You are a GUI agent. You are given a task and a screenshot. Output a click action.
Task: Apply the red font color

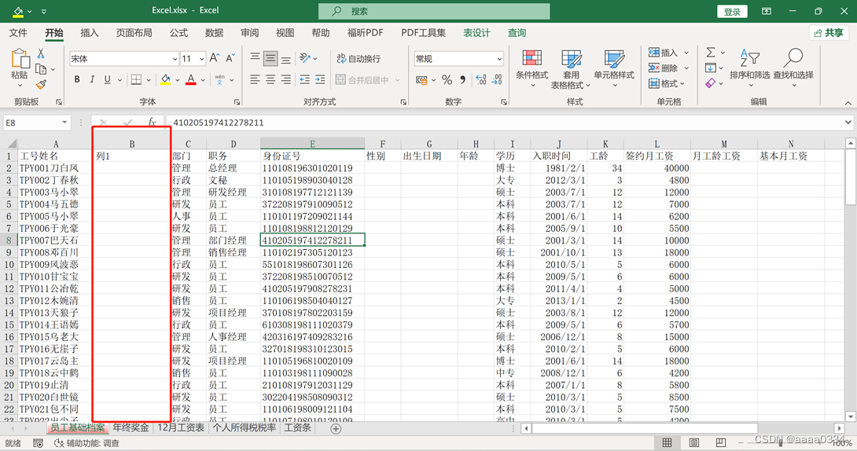point(191,79)
